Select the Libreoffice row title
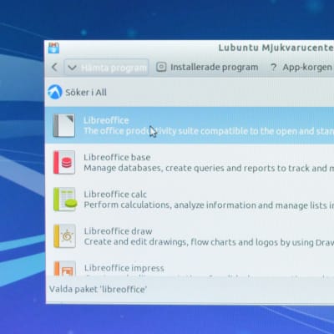This screenshot has width=334, height=334. (x=106, y=120)
